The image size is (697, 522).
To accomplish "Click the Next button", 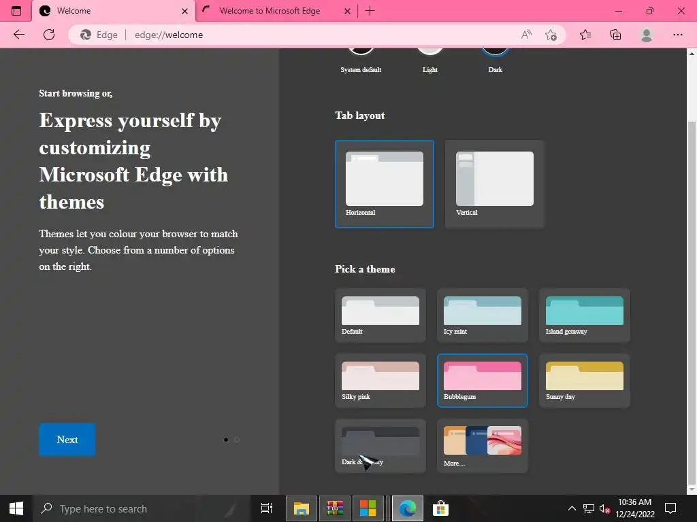I will [67, 440].
